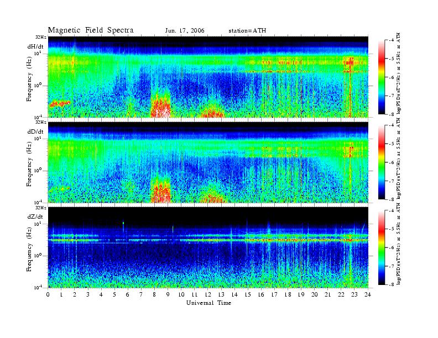Click the "32Hz" tick label above dD/dt
Image resolution: width=438 pixels, height=338 pixels.
tap(41, 122)
